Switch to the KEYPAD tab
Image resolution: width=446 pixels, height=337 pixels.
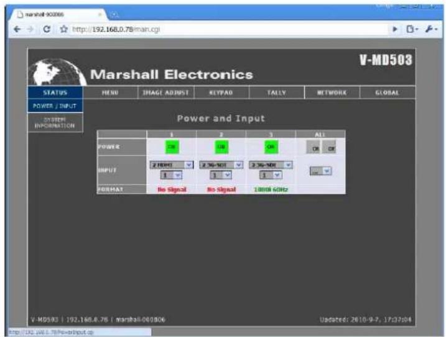pyautogui.click(x=221, y=92)
